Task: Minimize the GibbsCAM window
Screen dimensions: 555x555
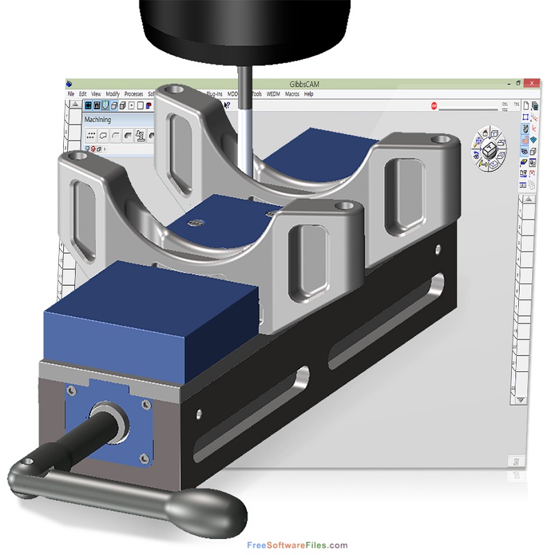Action: click(x=509, y=83)
